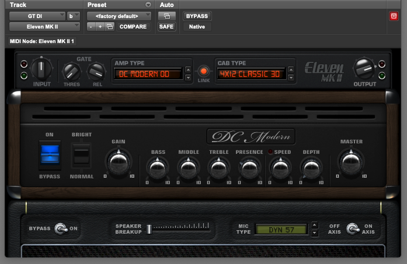Image resolution: width=407 pixels, height=264 pixels.
Task: Click the Middle knob
Action: tap(189, 168)
